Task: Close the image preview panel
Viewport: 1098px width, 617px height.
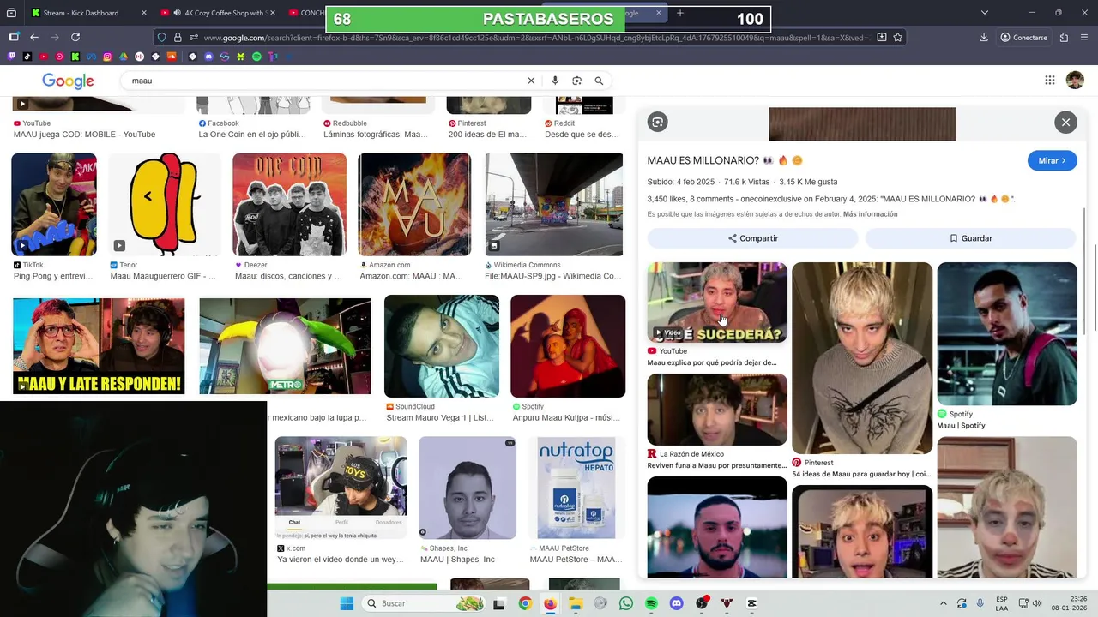Action: (1065, 123)
